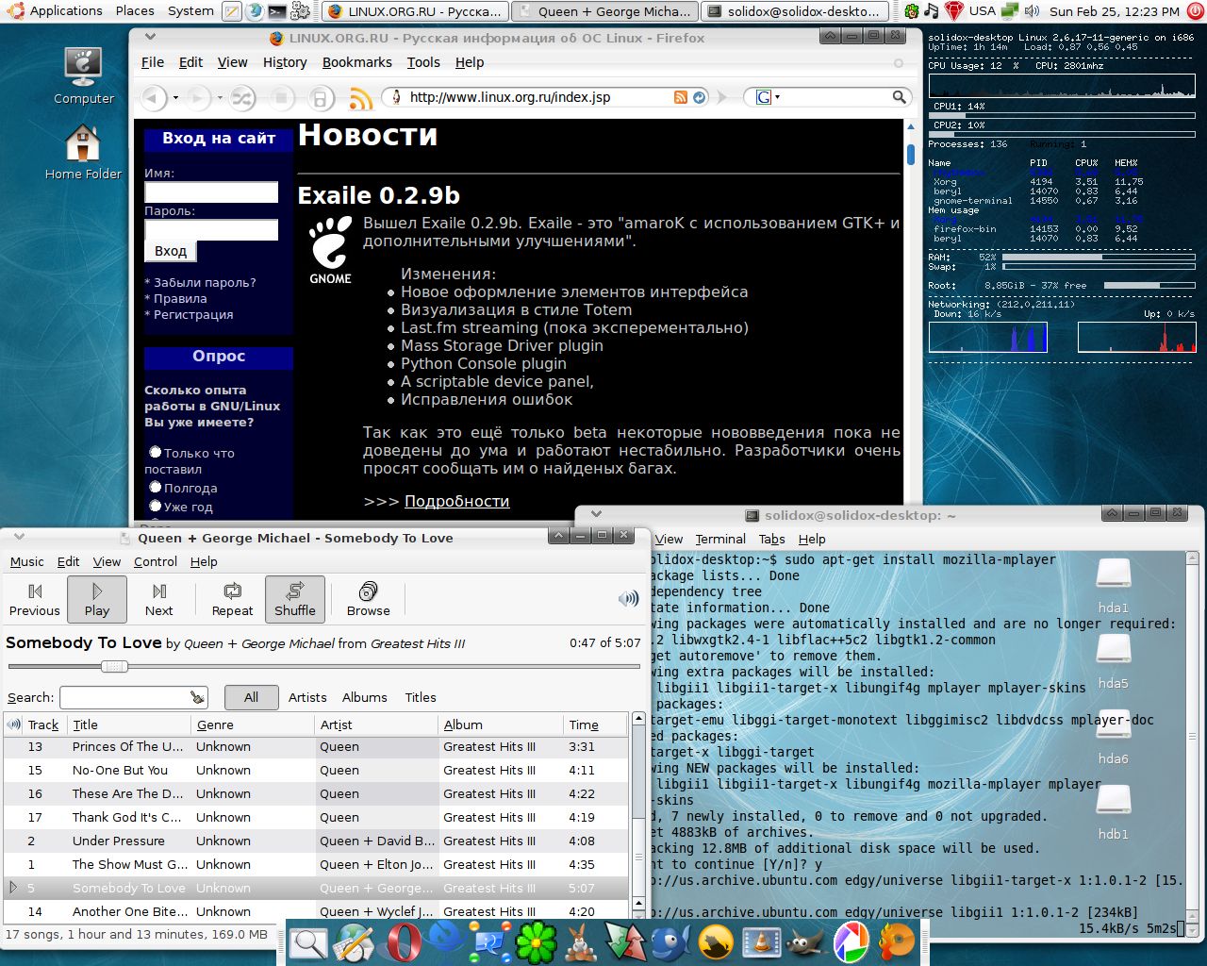Click the green and red arrows dock icon
This screenshot has height=966, width=1207.
pos(626,942)
